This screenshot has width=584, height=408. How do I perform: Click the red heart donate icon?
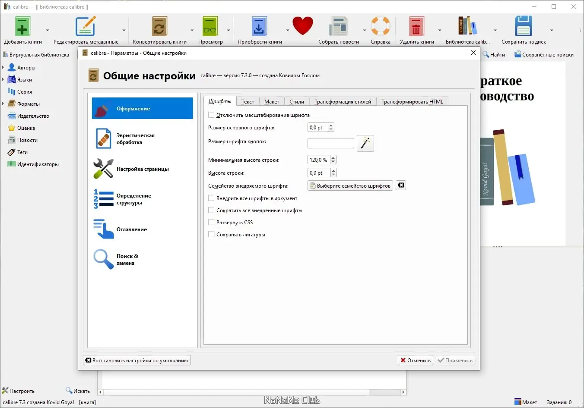click(x=302, y=26)
